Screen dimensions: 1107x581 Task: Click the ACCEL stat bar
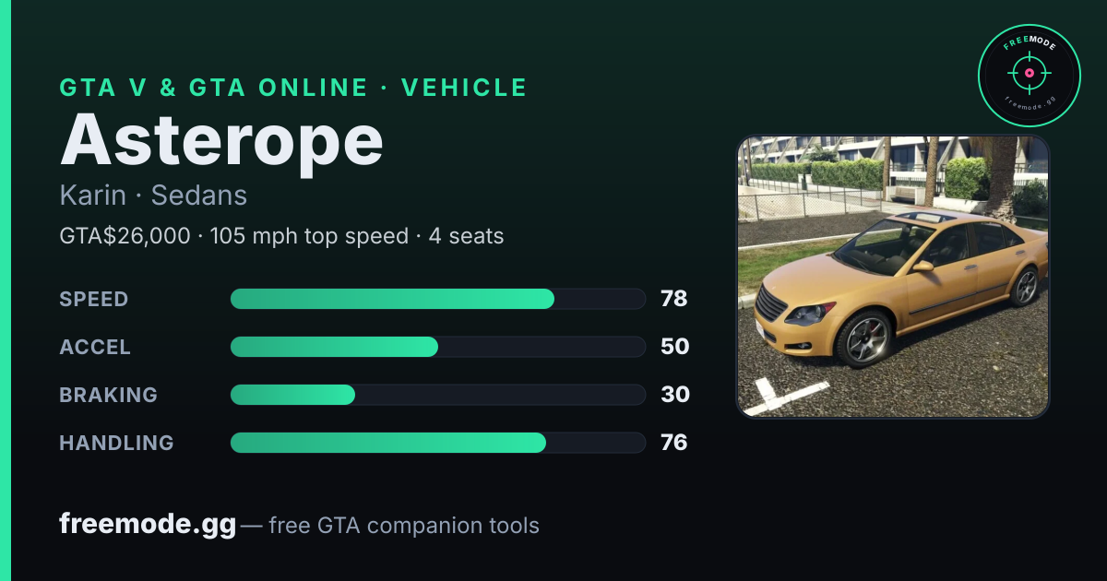(437, 347)
